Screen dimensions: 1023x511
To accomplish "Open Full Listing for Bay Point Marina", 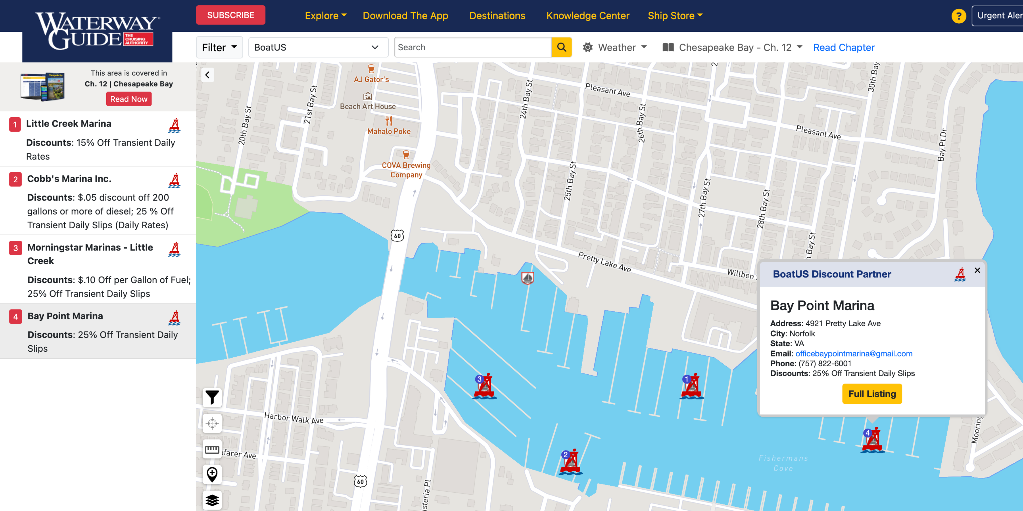I will tap(872, 393).
